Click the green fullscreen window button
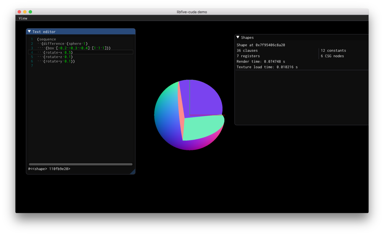384x235 pixels. pyautogui.click(x=30, y=12)
